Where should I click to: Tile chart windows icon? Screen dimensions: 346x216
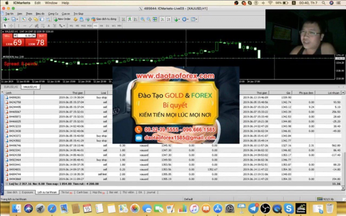click(x=155, y=19)
